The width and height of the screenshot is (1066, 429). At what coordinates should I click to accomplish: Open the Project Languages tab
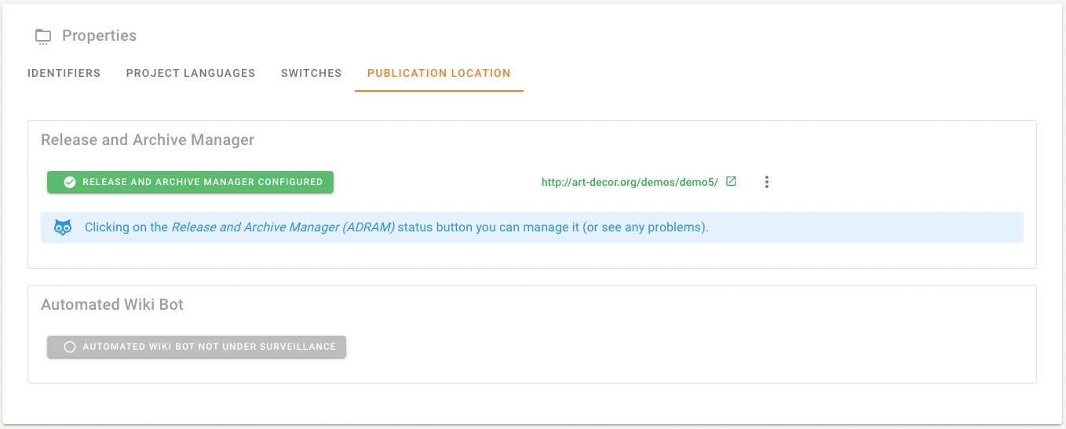191,74
